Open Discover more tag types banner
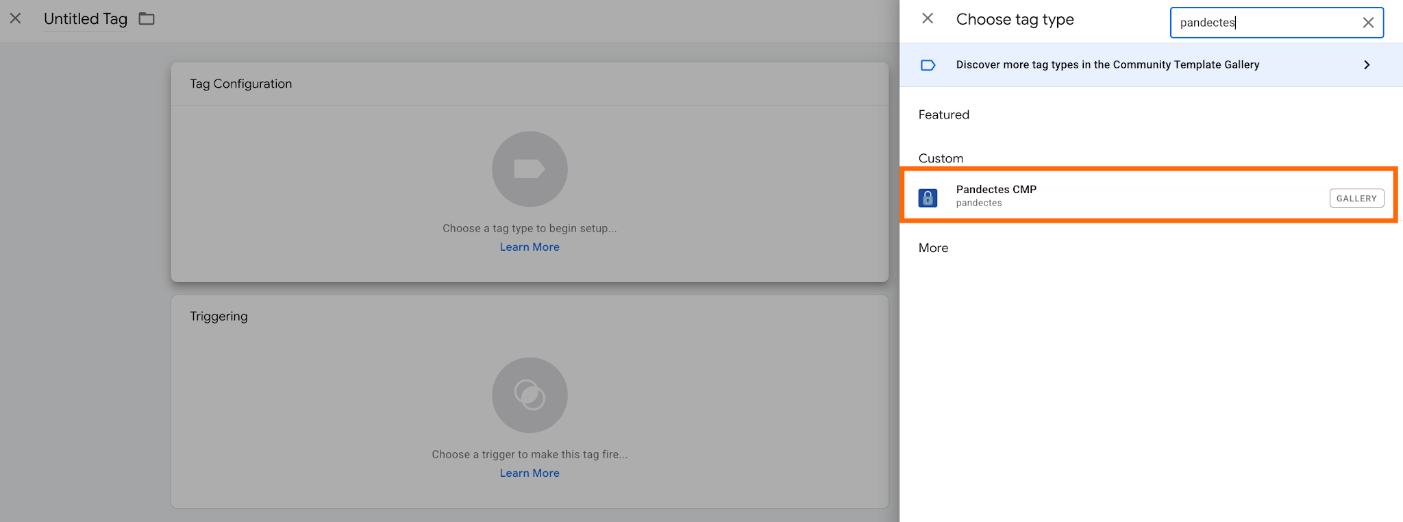Viewport: 1403px width, 522px height. coord(1151,65)
